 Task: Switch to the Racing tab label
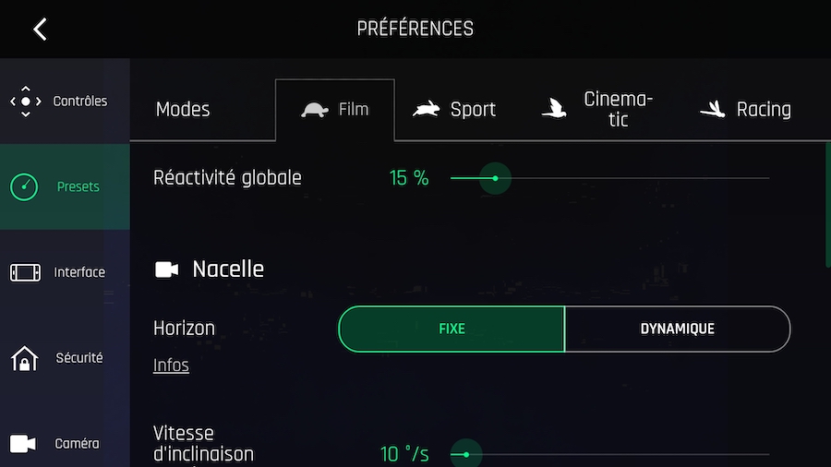click(764, 110)
